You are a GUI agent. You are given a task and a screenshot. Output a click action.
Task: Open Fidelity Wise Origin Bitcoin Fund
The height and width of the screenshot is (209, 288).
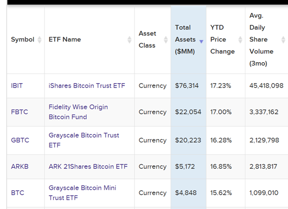[78, 112]
